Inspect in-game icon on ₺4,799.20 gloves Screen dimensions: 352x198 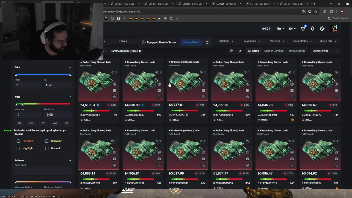pos(248,84)
